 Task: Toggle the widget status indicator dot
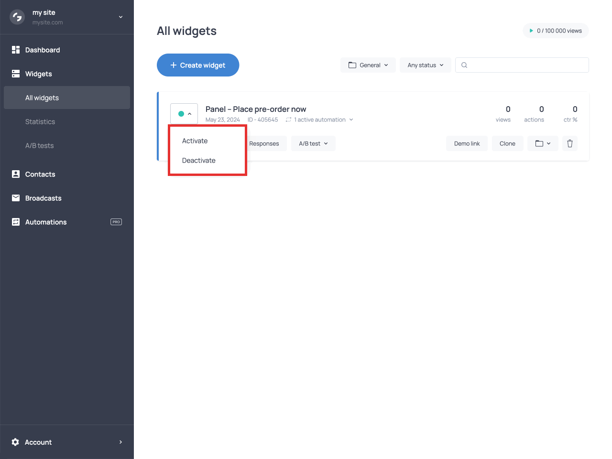[182, 114]
